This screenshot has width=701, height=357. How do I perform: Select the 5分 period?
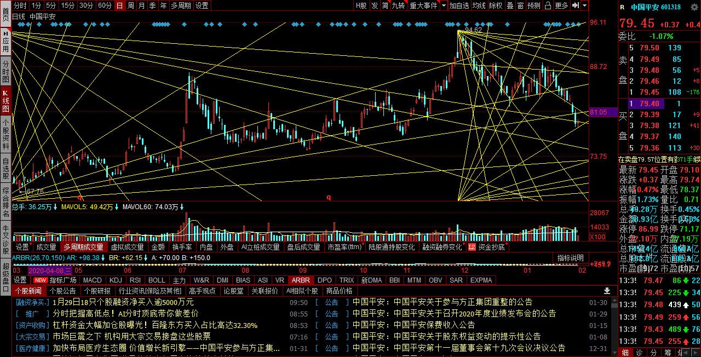[51, 5]
